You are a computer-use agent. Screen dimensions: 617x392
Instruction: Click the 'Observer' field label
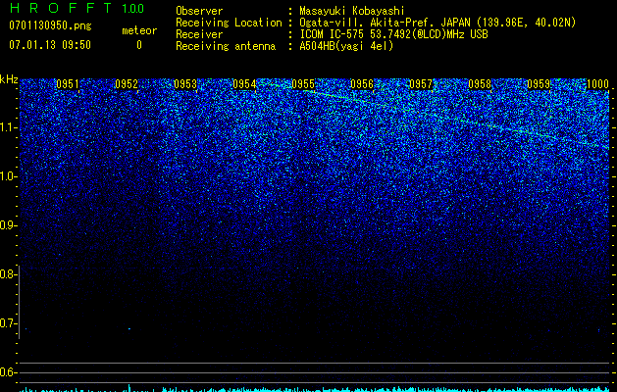coord(199,11)
